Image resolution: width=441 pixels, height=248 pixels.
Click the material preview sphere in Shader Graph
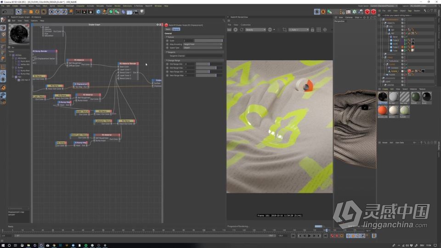pyautogui.click(x=19, y=34)
